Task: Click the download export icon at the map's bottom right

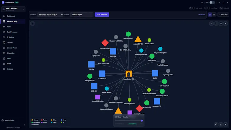Action: click(221, 124)
